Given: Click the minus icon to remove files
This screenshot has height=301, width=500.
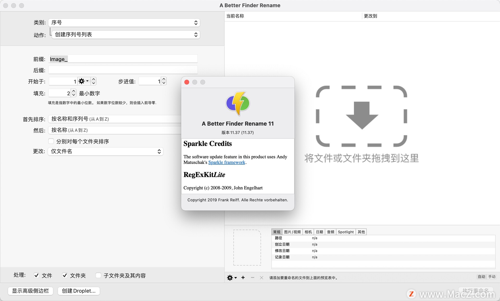Looking at the screenshot, I should [x=252, y=278].
